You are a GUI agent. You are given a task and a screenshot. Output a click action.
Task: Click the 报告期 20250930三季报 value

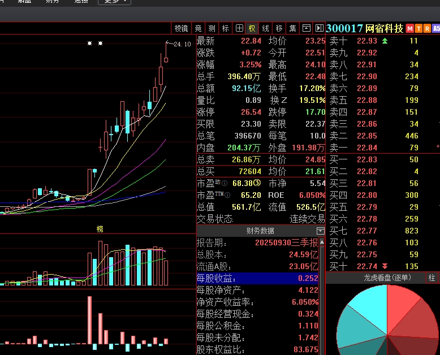tap(287, 243)
